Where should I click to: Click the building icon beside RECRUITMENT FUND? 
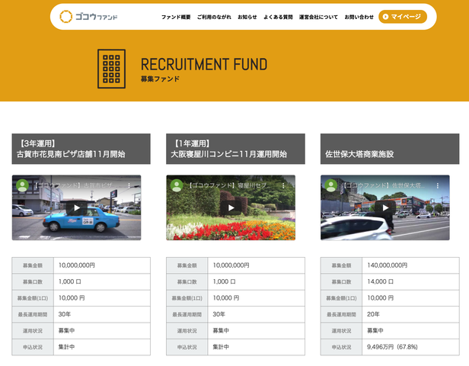coord(111,69)
